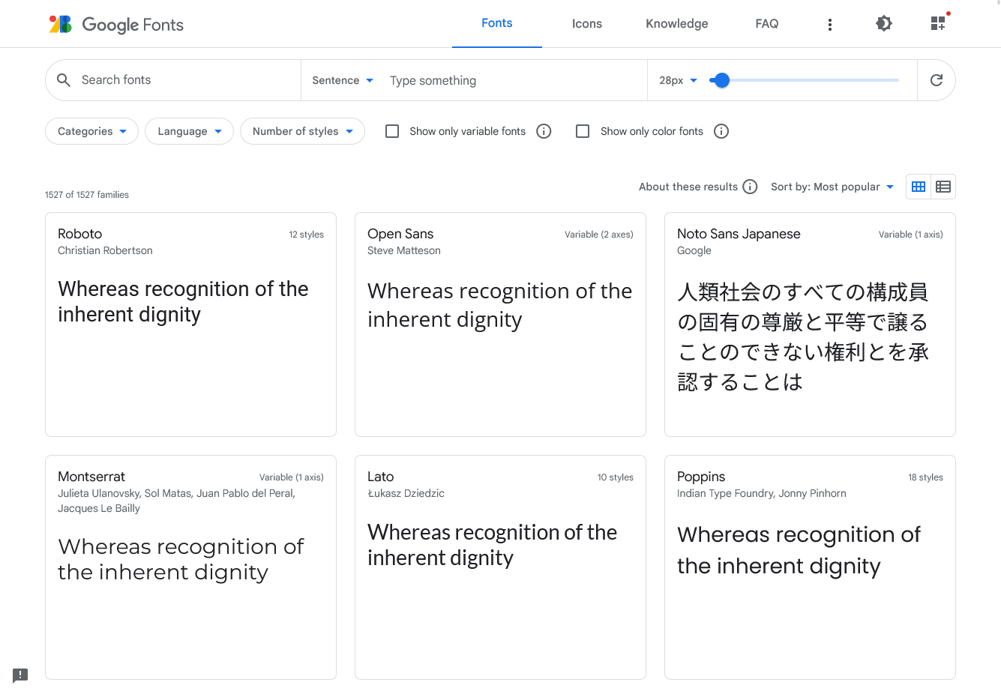Switch to grid view
The width and height of the screenshot is (1001, 694).
click(919, 187)
